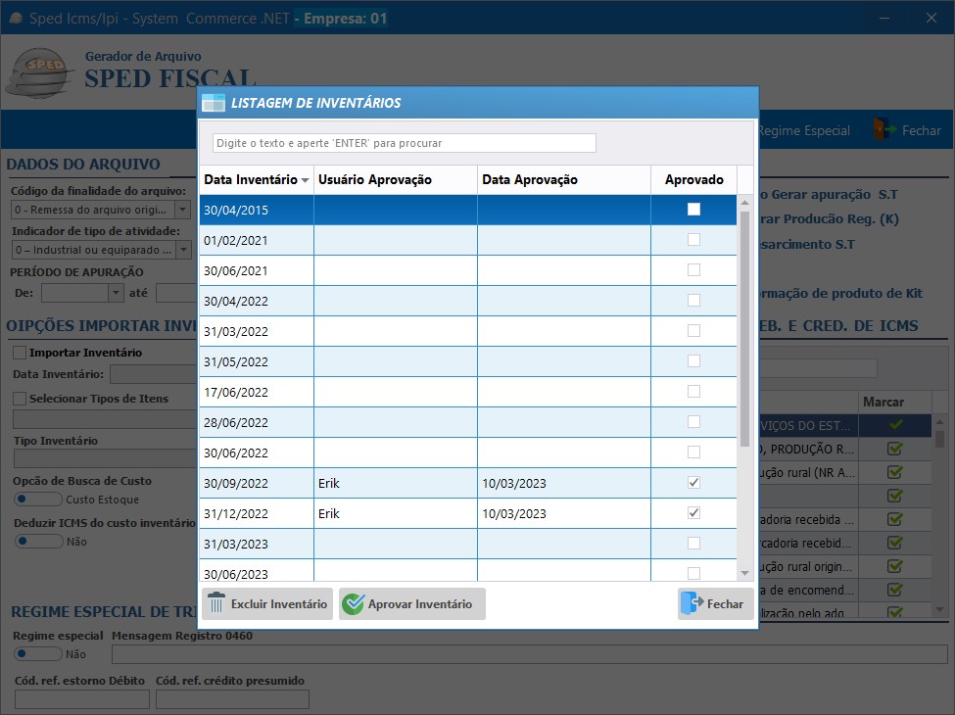Click the green check icon on Aprovar Inventário
Image resolution: width=955 pixels, height=715 pixels.
[353, 604]
